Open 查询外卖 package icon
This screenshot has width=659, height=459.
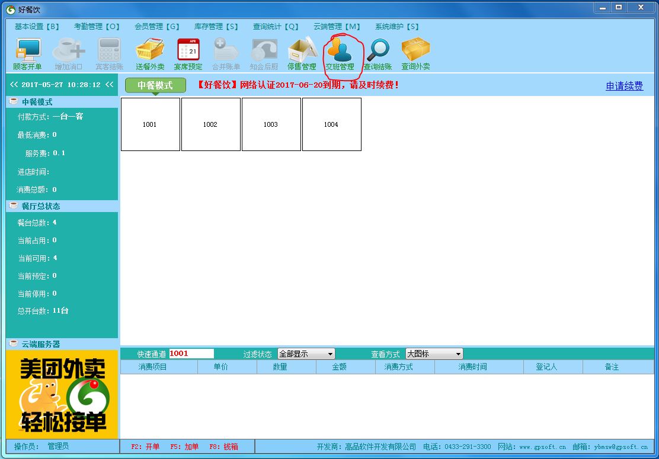point(415,54)
